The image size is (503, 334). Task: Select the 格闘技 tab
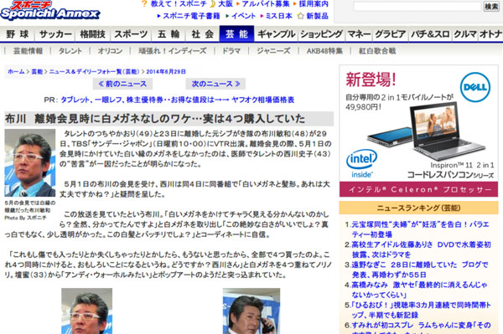pyautogui.click(x=93, y=34)
